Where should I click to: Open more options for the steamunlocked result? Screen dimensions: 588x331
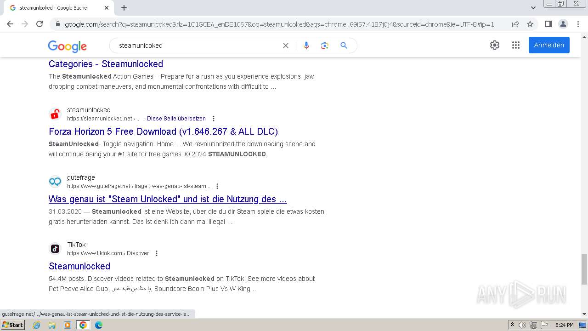click(213, 119)
